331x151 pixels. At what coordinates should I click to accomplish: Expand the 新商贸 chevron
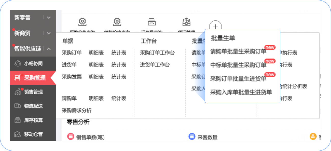click(49, 33)
